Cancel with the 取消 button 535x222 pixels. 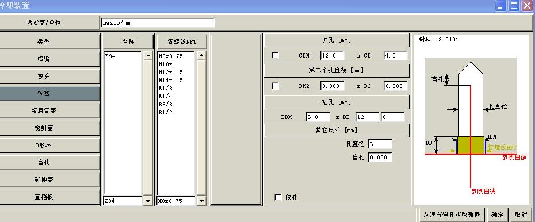(x=521, y=215)
